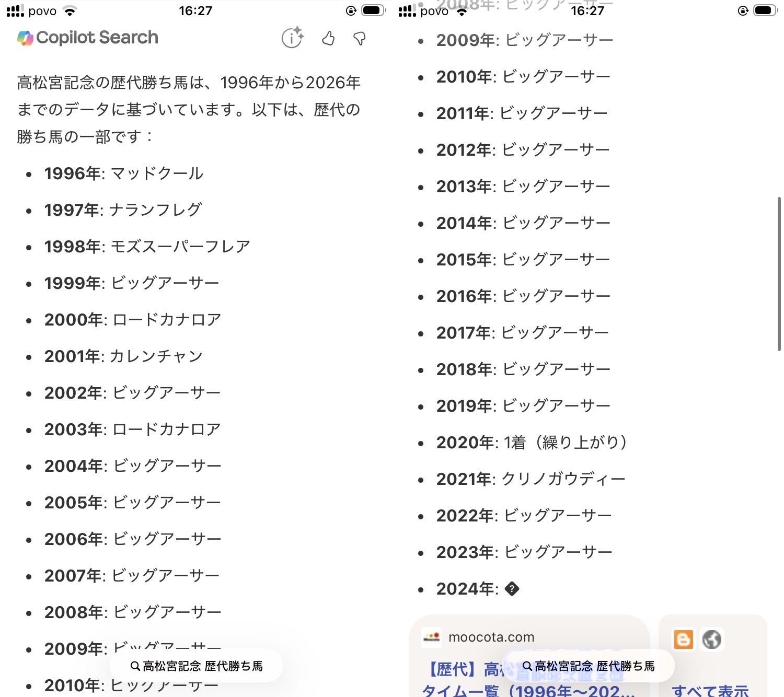Open the moocota.com source link
The height and width of the screenshot is (697, 784).
(491, 637)
